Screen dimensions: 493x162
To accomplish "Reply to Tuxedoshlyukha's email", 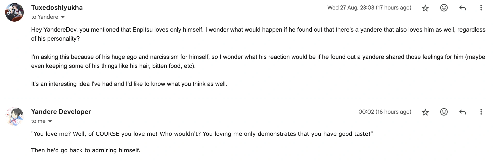I will point(462,8).
